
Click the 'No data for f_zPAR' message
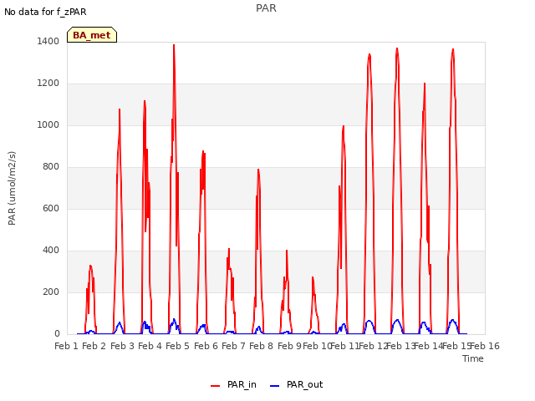pos(45,12)
